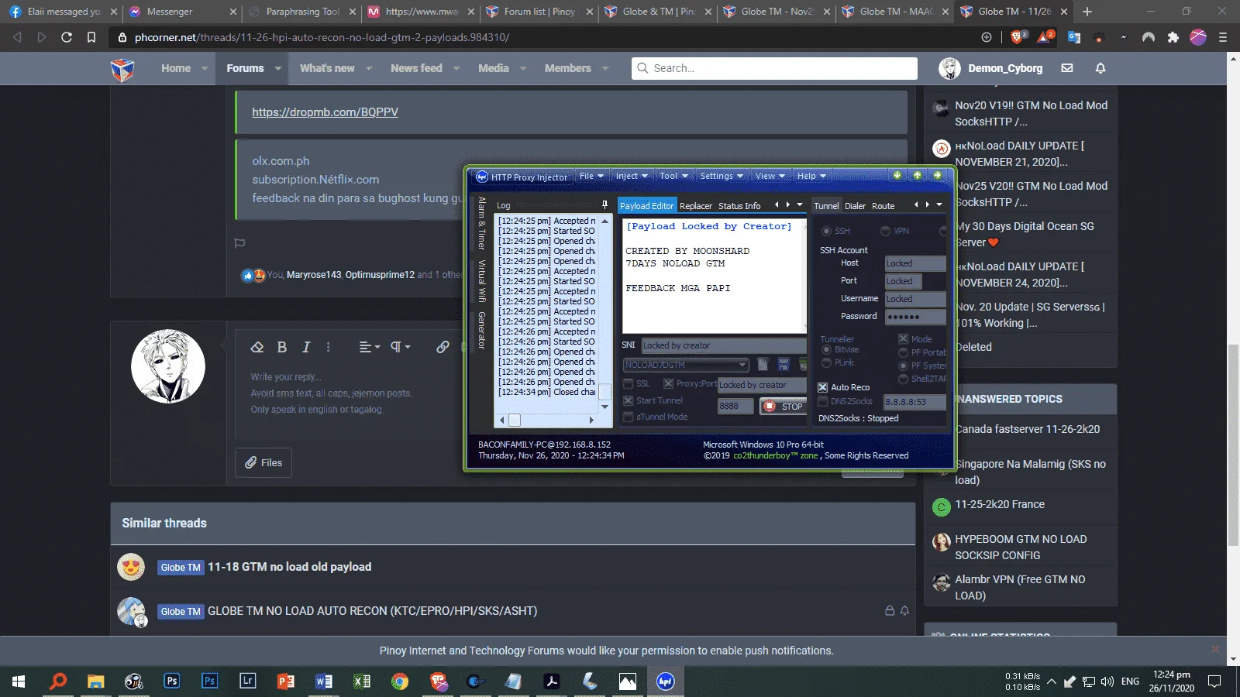Open thread '11-18 GTM no load old payload'
The width and height of the screenshot is (1240, 697).
[289, 567]
